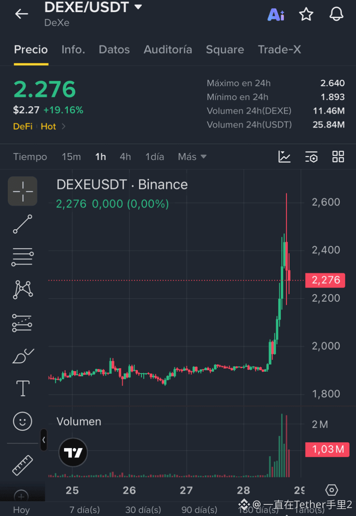
Task: Open the chart type line icon
Action: pos(285,157)
